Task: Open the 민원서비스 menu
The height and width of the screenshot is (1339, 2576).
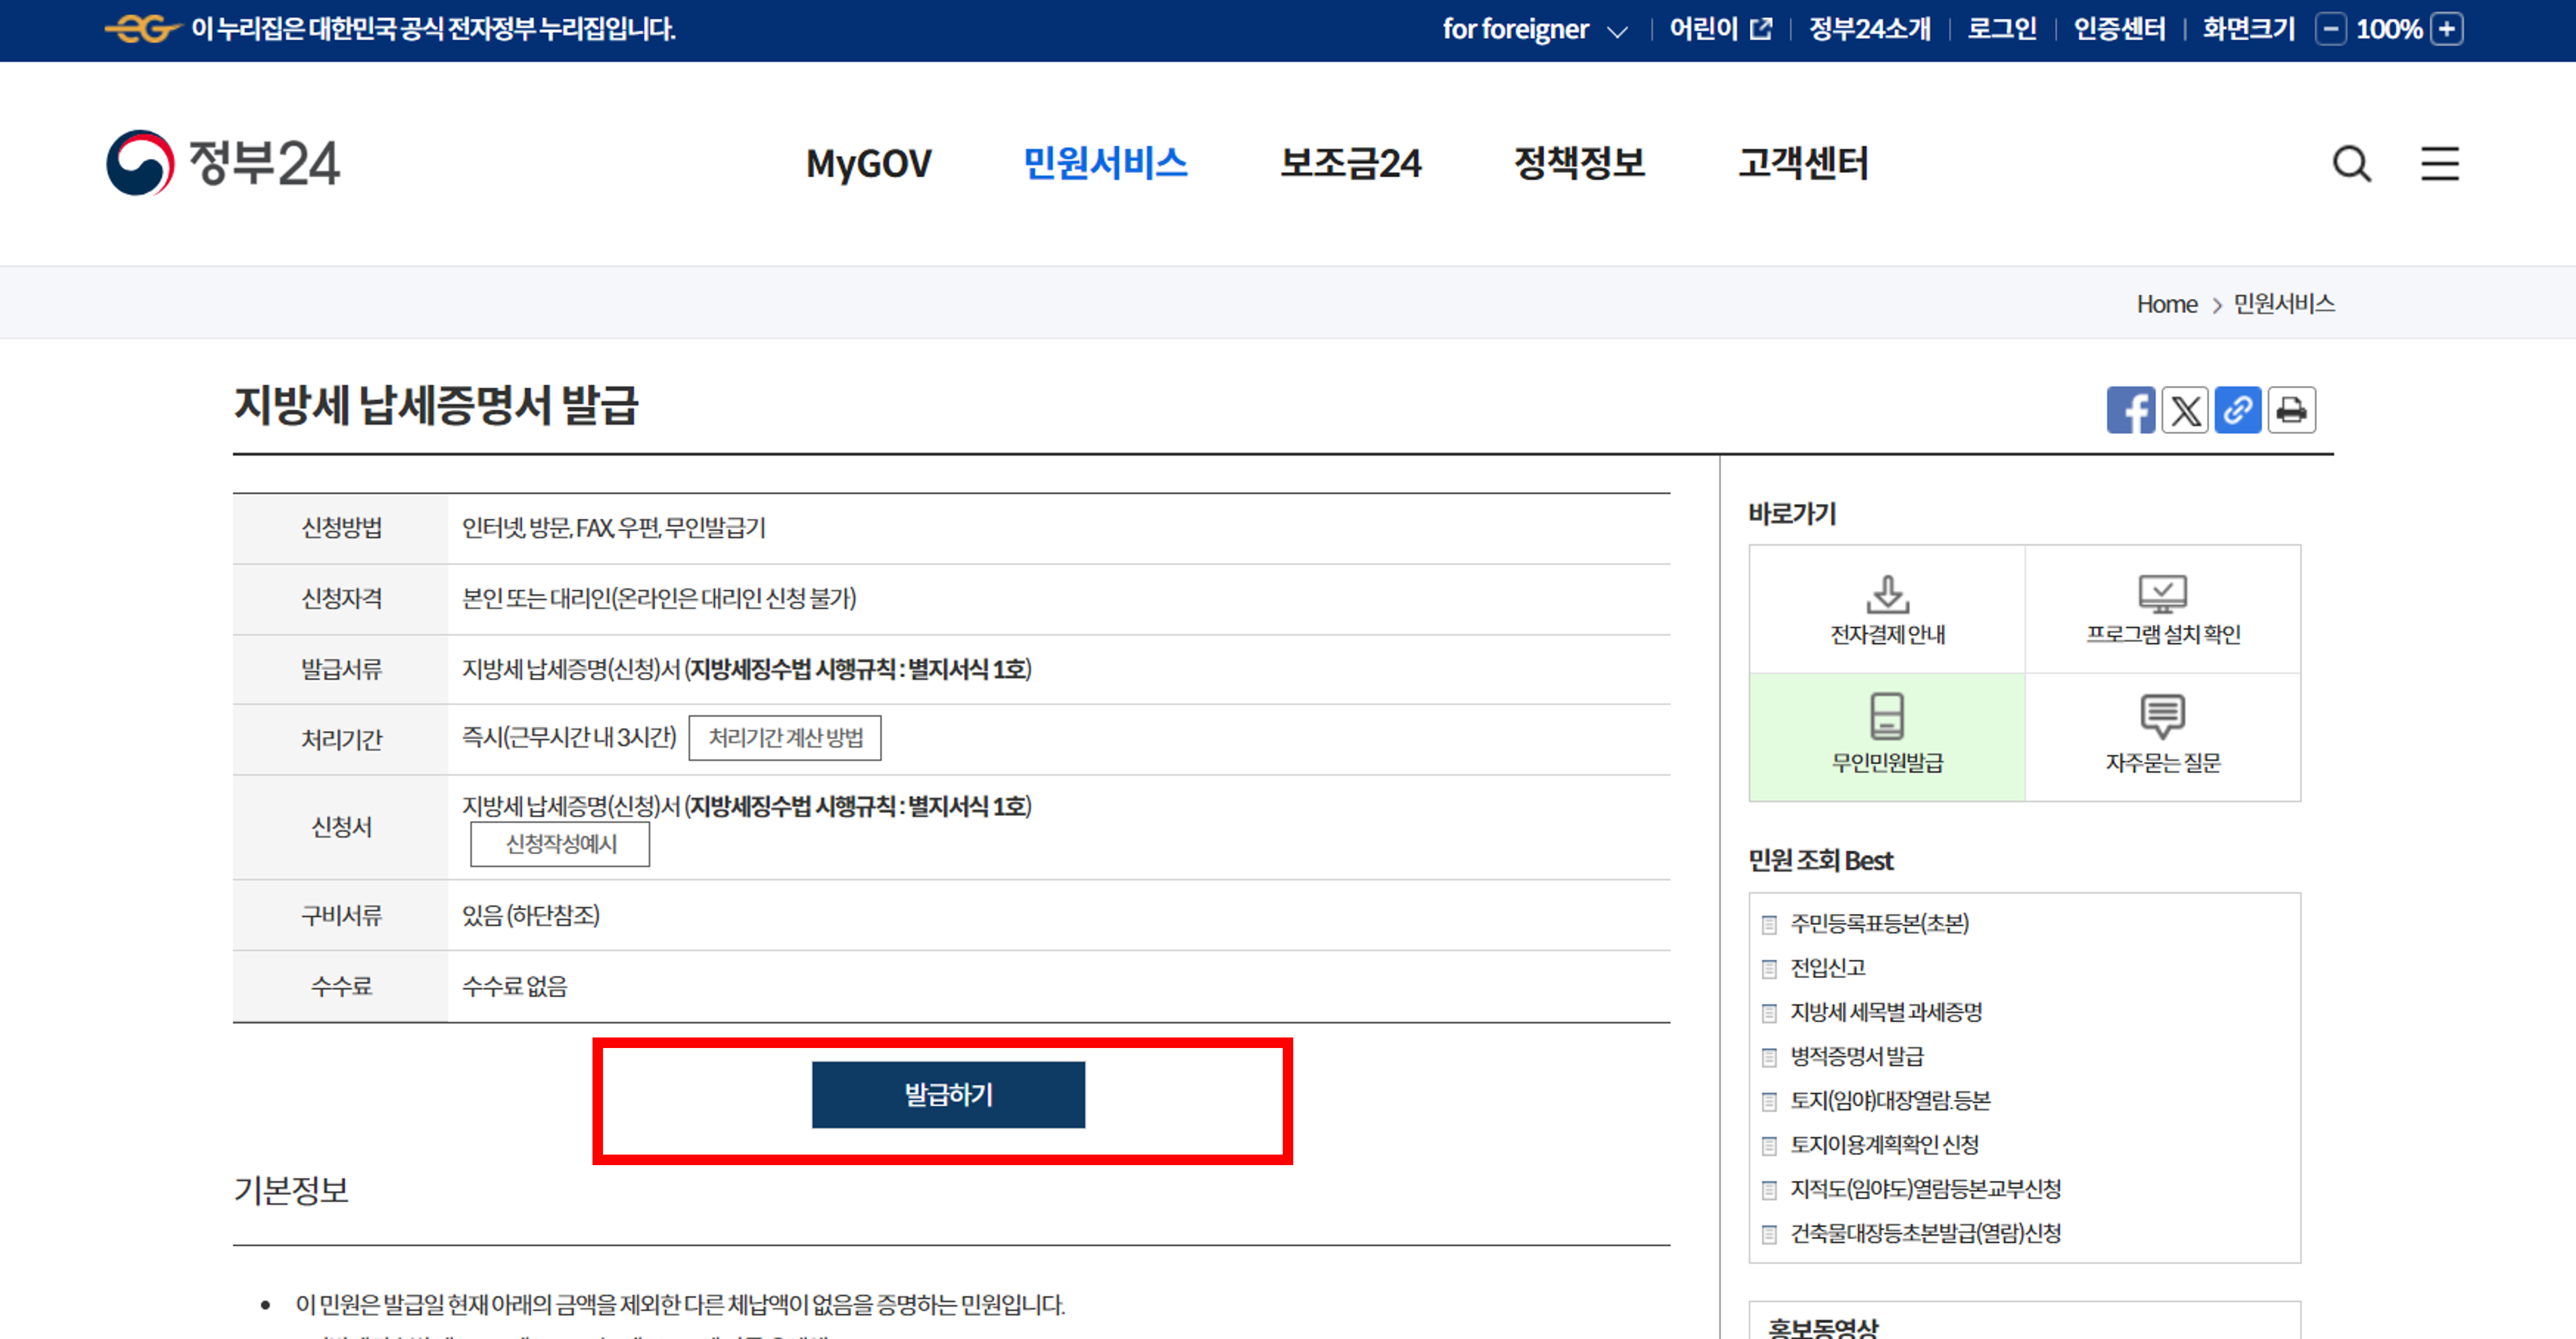Action: [x=1105, y=163]
